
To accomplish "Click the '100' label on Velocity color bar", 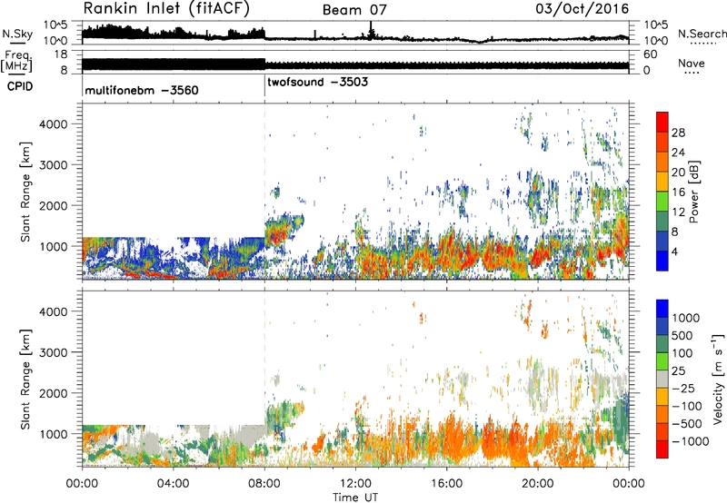I will [682, 353].
